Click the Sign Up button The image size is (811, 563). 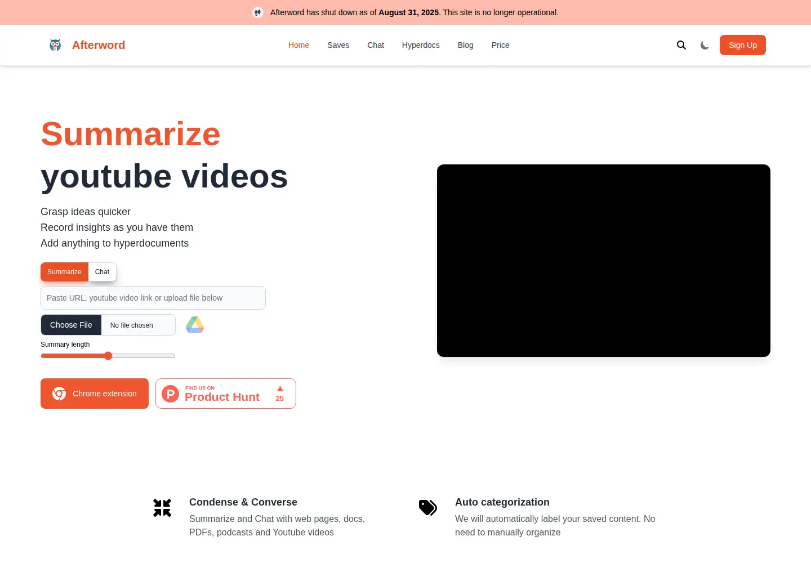pyautogui.click(x=743, y=45)
